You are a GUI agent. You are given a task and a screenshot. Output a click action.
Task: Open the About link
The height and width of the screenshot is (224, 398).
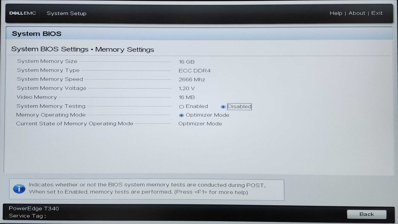[357, 13]
